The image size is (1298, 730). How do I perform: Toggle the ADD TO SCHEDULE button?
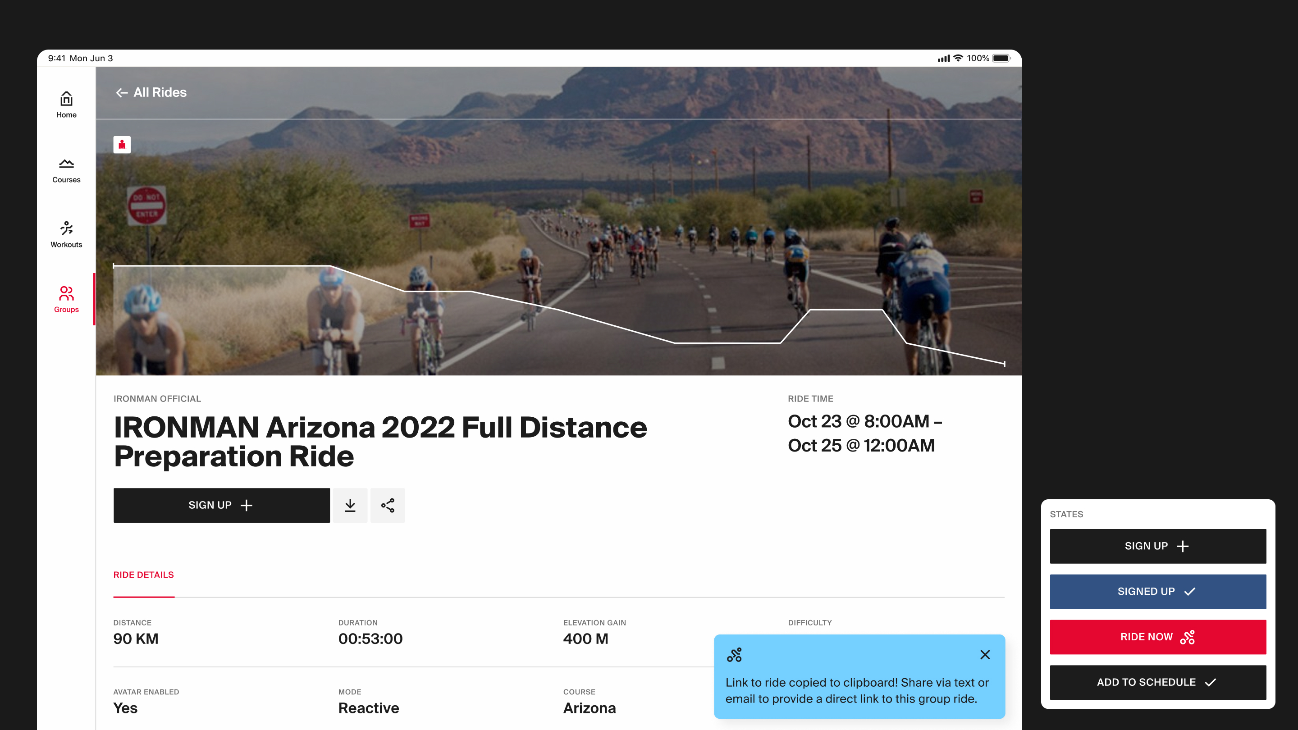pos(1157,682)
